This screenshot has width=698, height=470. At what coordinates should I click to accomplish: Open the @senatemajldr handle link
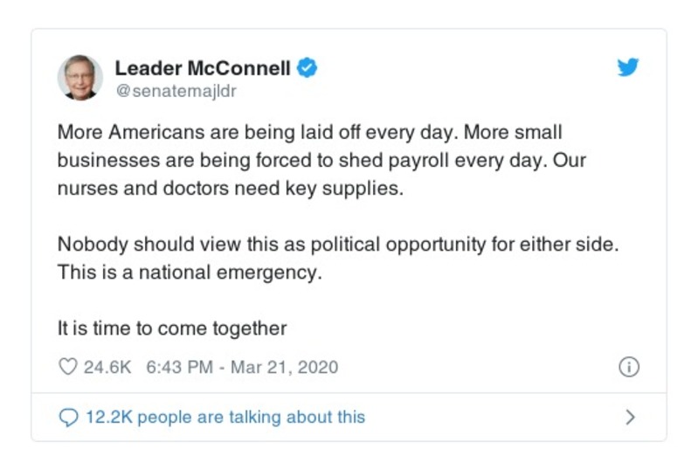[x=176, y=91]
